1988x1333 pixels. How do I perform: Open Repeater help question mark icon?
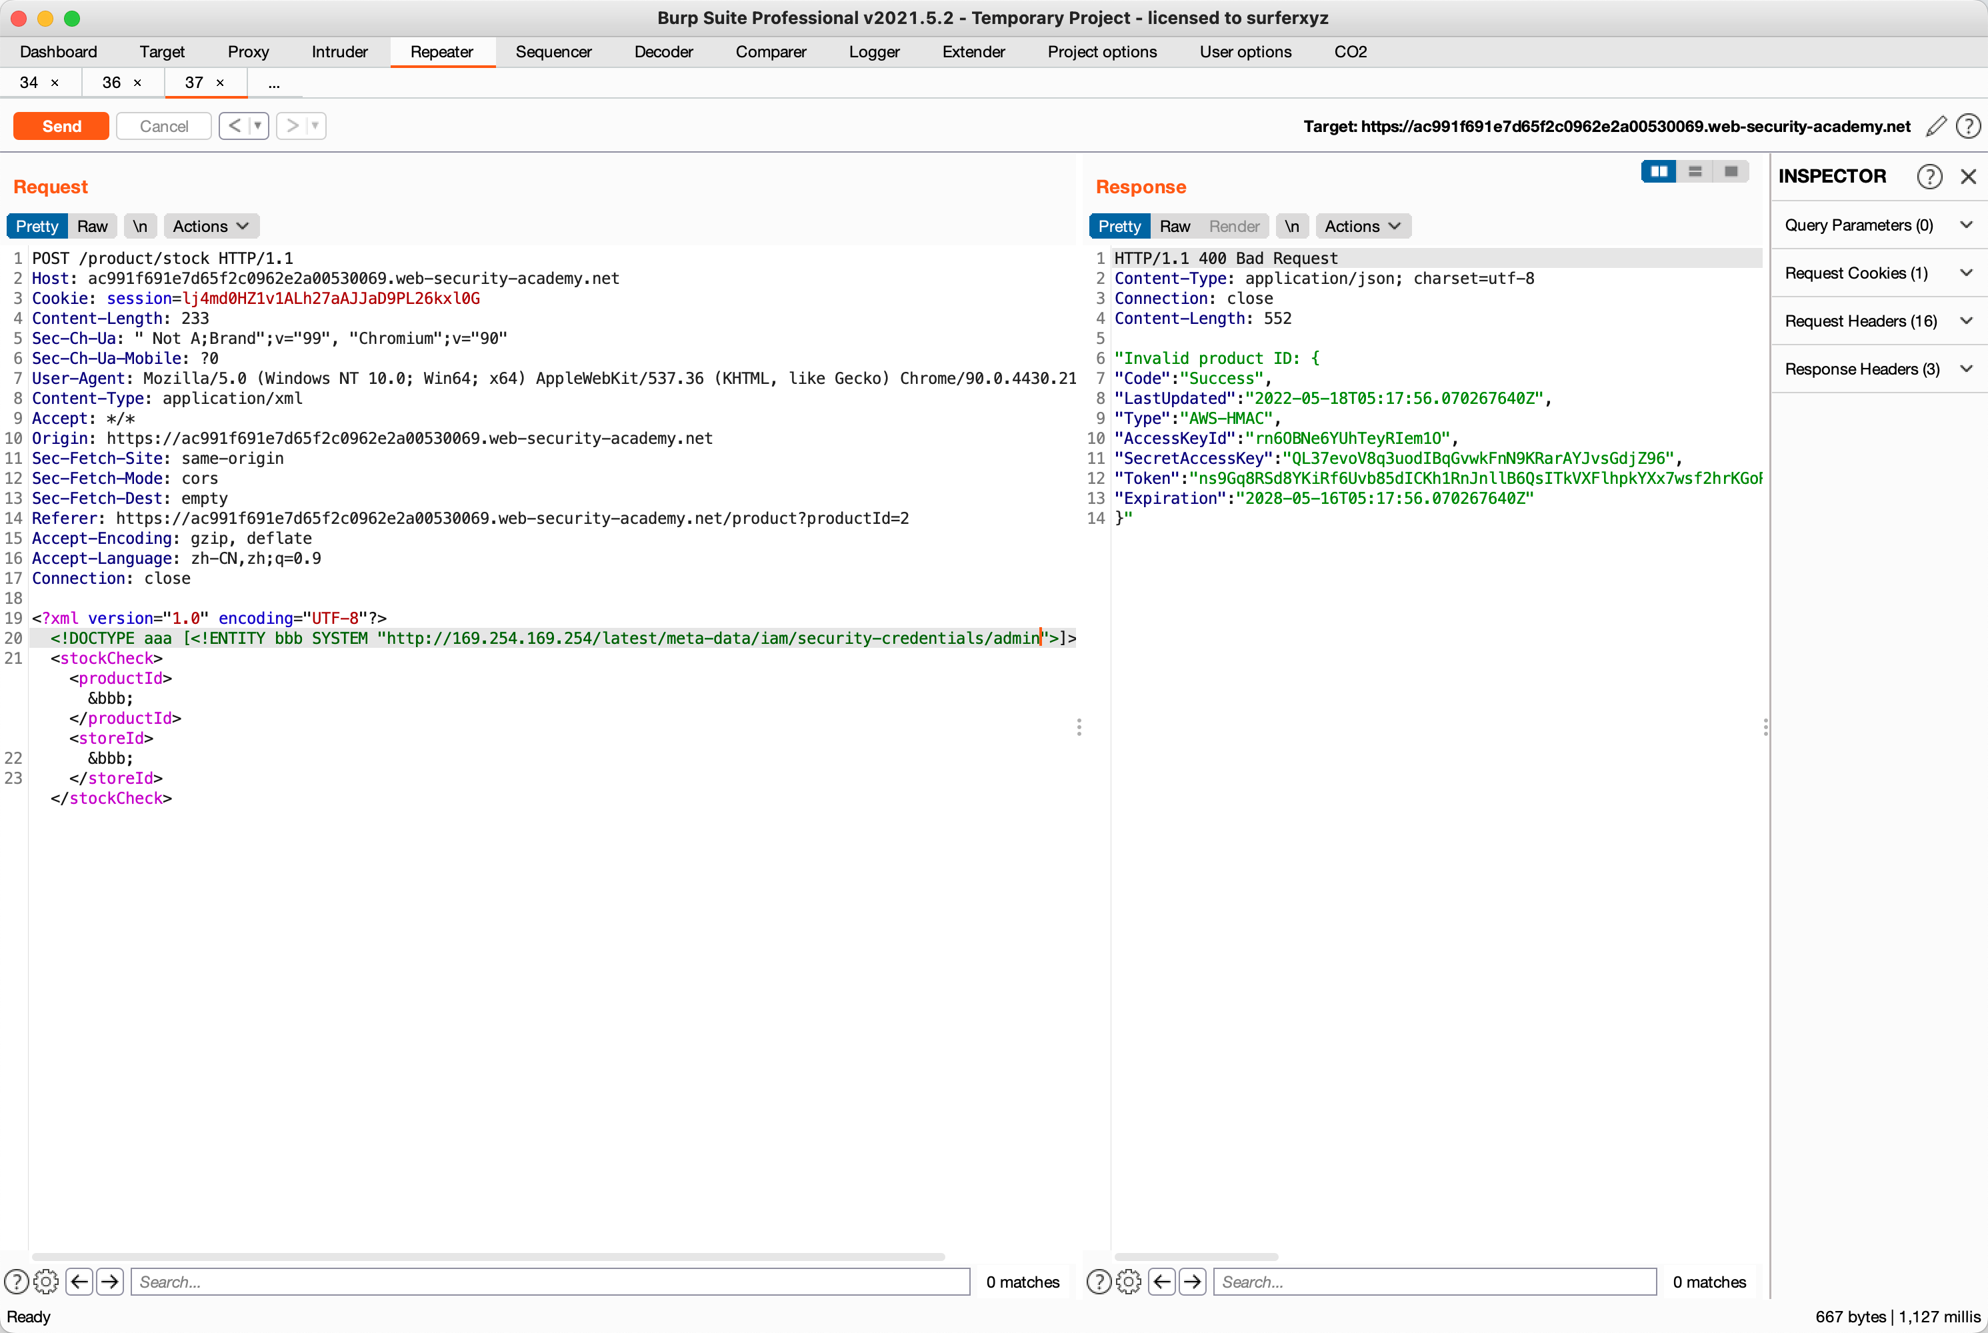(1969, 127)
